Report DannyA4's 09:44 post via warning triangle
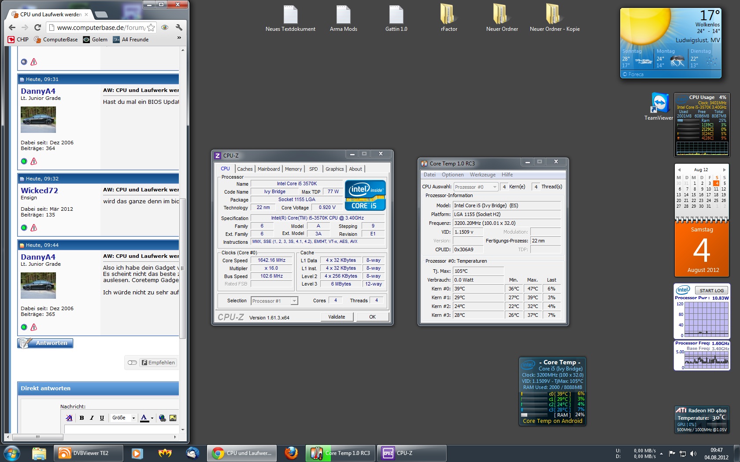This screenshot has height=462, width=740. click(34, 327)
